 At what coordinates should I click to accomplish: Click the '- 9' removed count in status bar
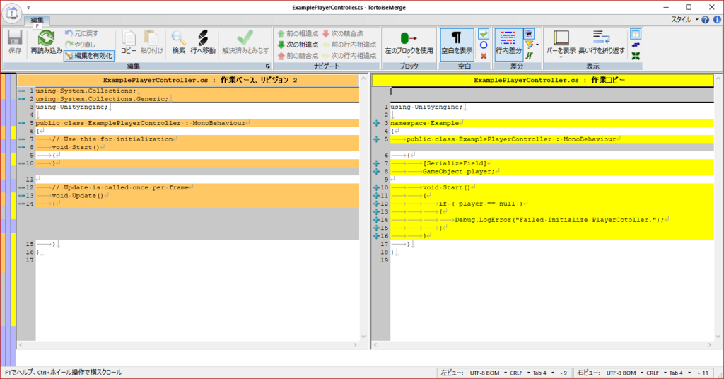(x=564, y=373)
